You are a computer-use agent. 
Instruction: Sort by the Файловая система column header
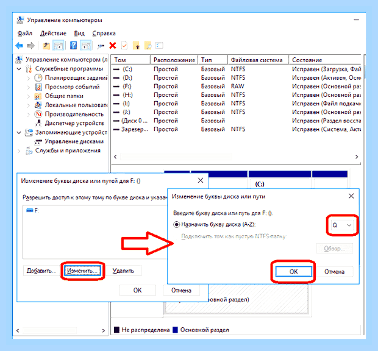coord(258,60)
